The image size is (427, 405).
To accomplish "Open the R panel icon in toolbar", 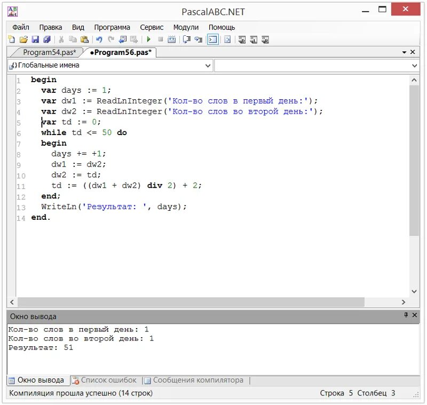I will click(x=265, y=39).
